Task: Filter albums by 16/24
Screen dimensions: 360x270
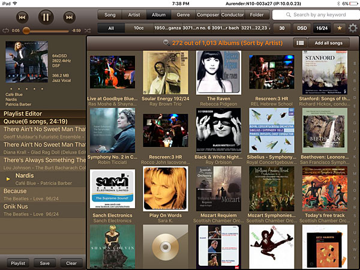Action: click(x=322, y=28)
